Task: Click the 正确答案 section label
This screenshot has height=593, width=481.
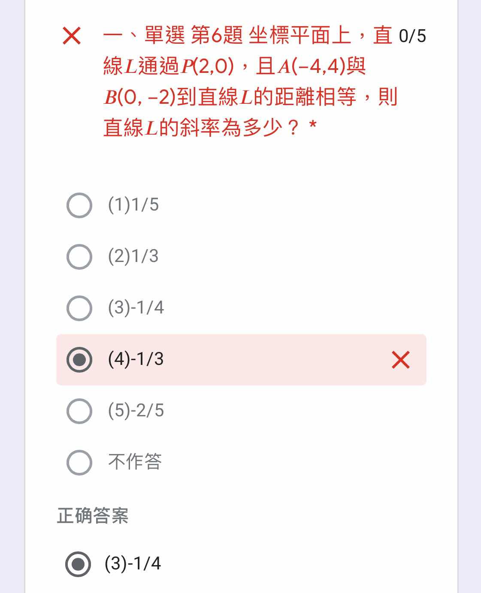Action: (x=93, y=515)
